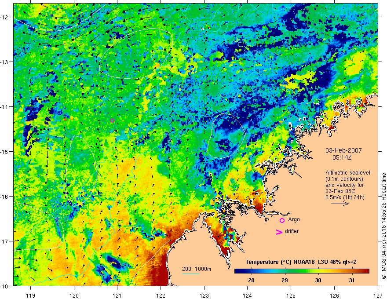Viewport: 387px width, 299px height.
Task: Click the 120 longitude axis label
Action: coord(74,295)
